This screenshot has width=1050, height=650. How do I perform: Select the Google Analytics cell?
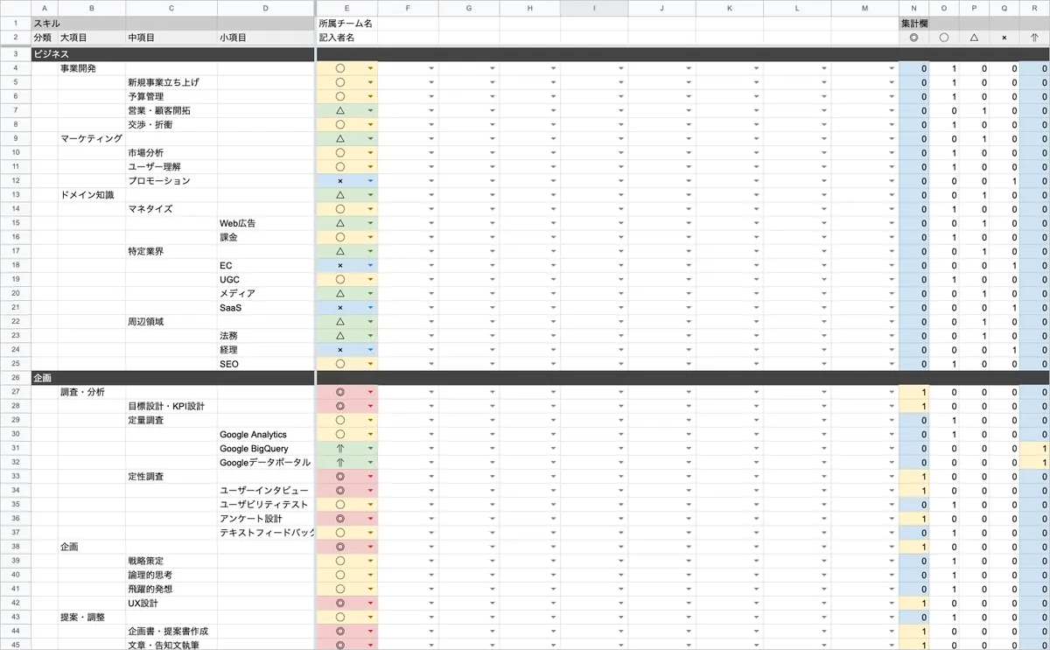(265, 435)
